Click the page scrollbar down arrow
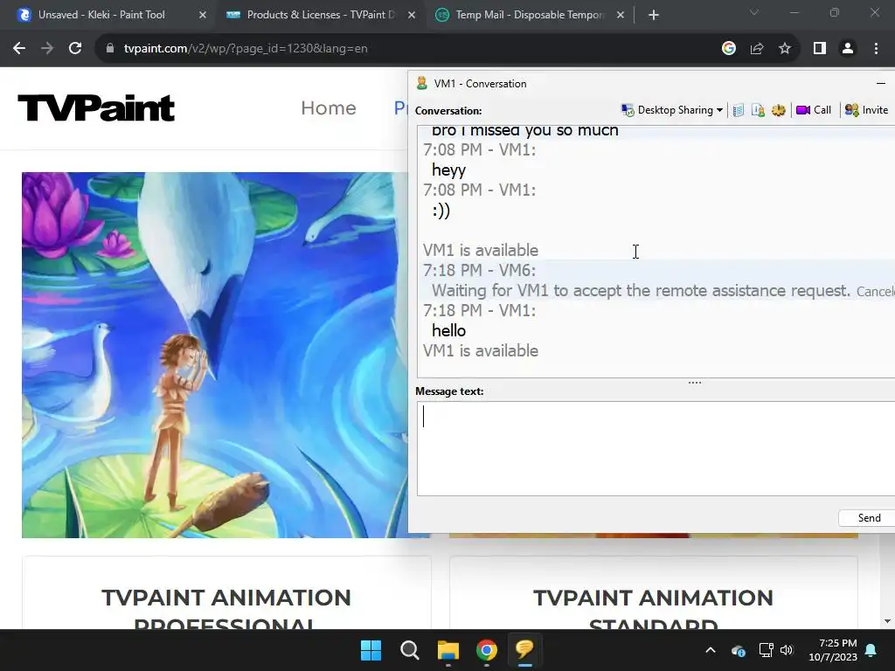 tap(887, 621)
